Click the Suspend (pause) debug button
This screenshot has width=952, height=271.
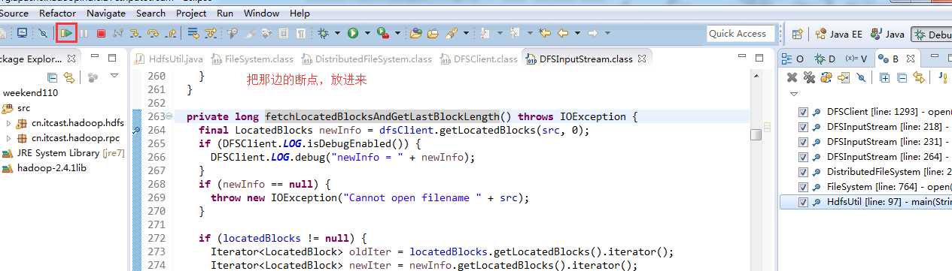tap(84, 33)
